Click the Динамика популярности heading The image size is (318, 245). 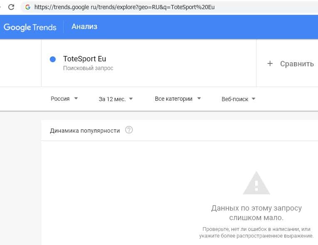(85, 131)
